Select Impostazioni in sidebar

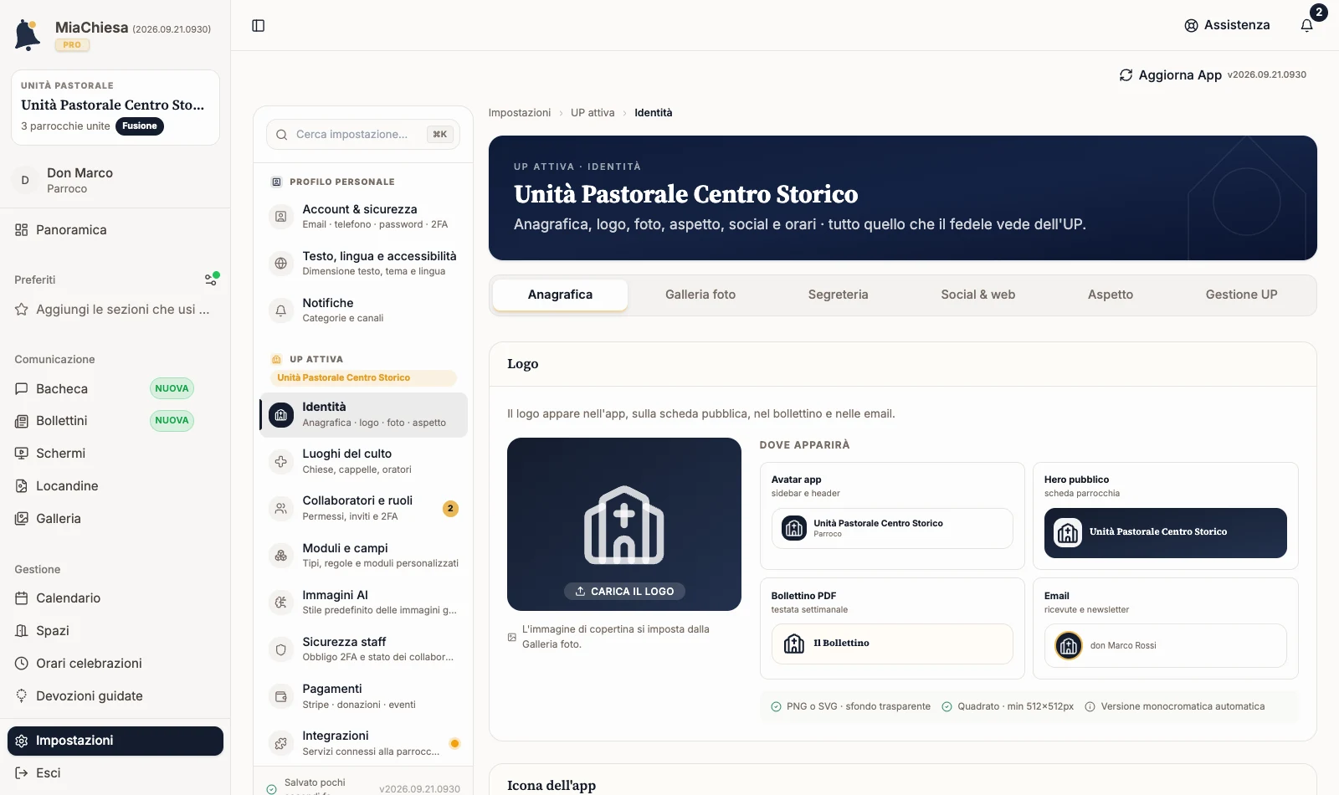click(115, 741)
